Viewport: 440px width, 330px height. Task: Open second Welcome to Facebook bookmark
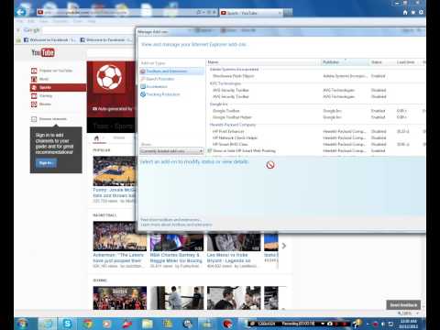(106, 39)
